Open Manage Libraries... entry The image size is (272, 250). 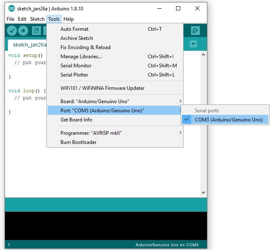115,57
